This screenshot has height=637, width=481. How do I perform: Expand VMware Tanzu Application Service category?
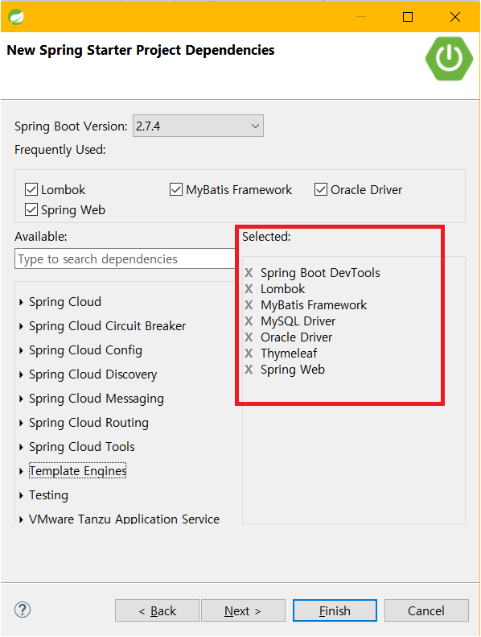(21, 519)
